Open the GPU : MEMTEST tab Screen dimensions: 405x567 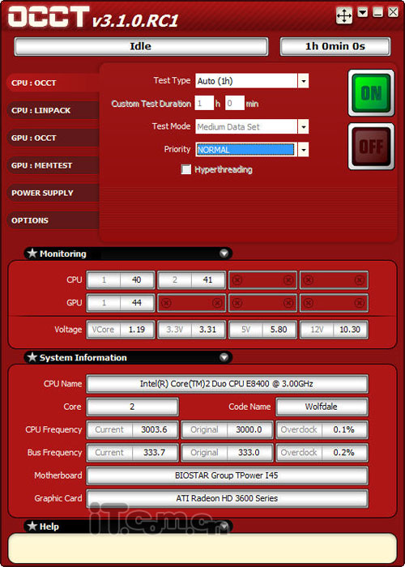click(53, 165)
